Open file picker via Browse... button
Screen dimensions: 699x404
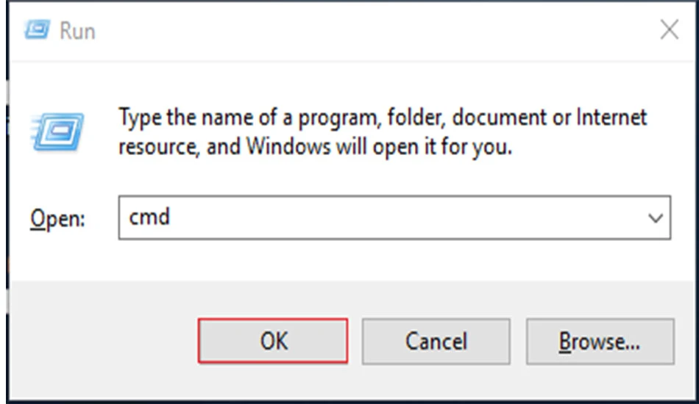click(600, 342)
